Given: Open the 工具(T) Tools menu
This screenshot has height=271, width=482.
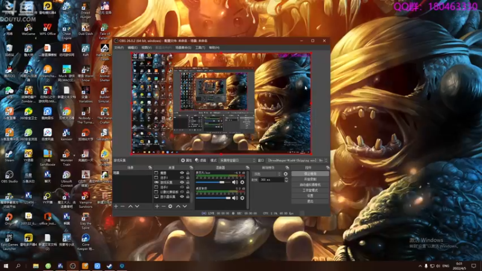Looking at the screenshot, I should (200, 48).
